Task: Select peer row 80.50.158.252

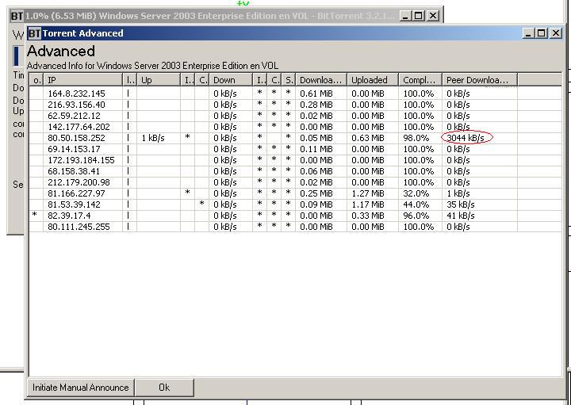Action: tap(295, 138)
